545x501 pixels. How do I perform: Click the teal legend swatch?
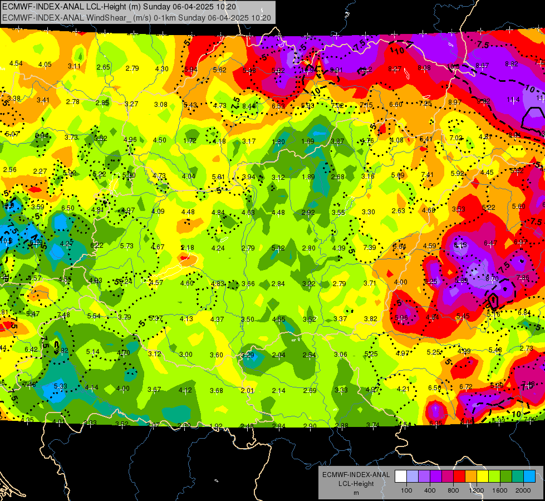(518, 477)
